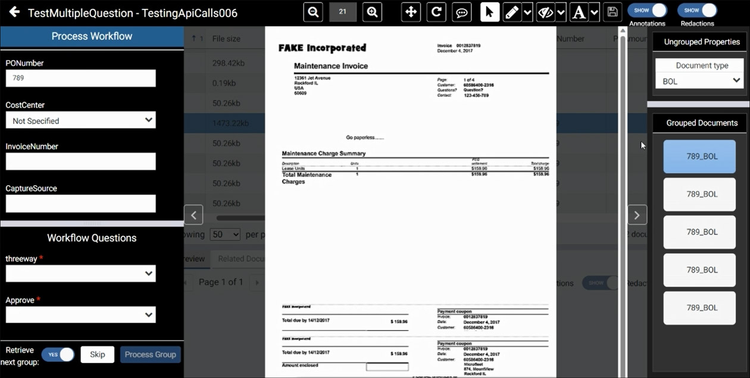
Task: Select the 0.19kb file row
Action: point(224,83)
